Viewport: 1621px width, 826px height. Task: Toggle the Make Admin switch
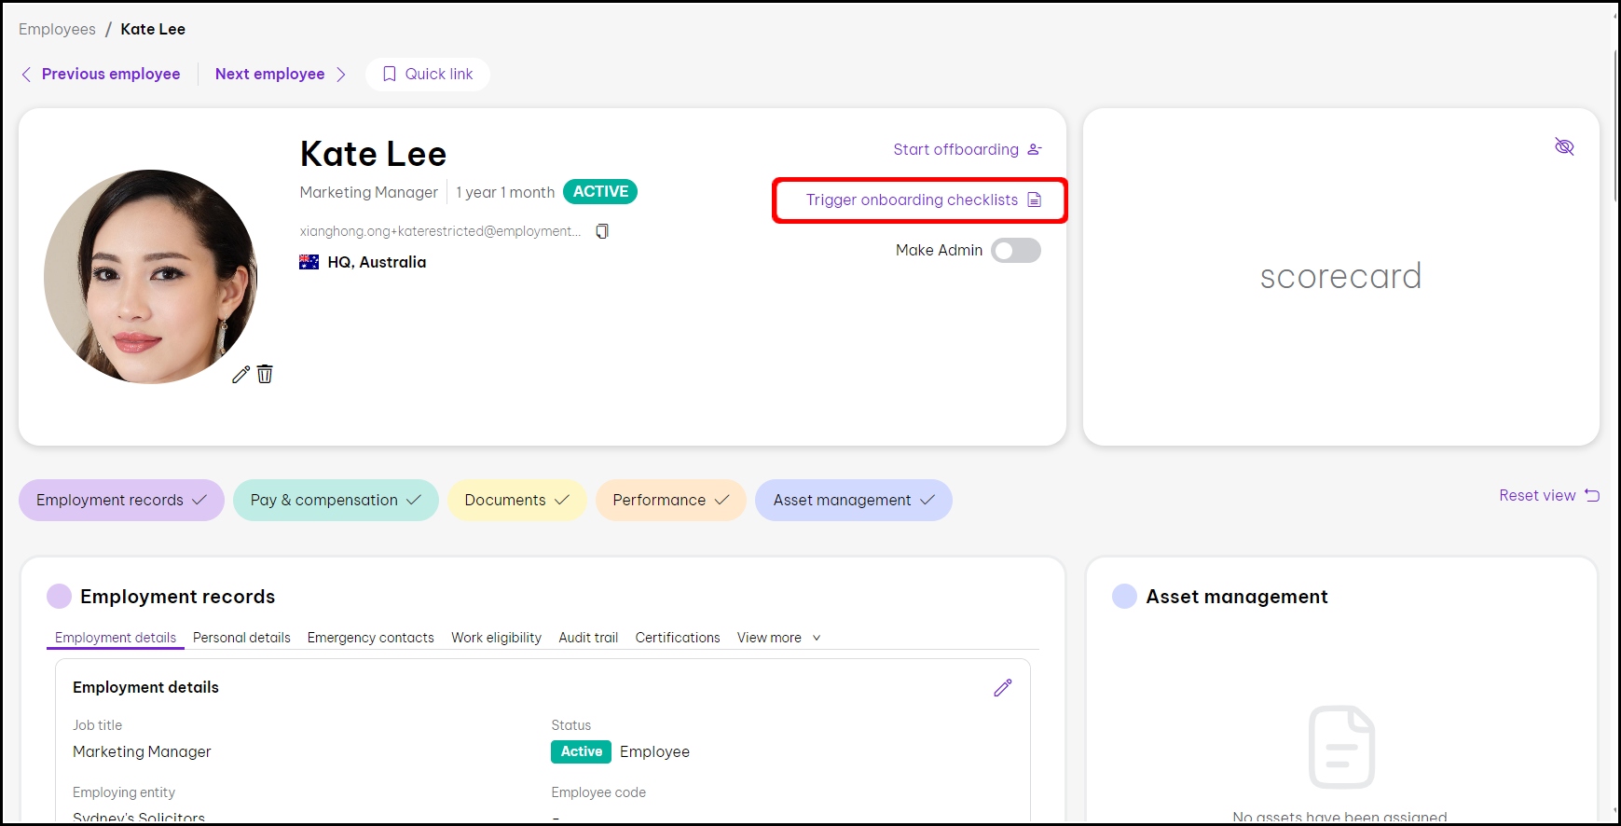tap(1015, 250)
